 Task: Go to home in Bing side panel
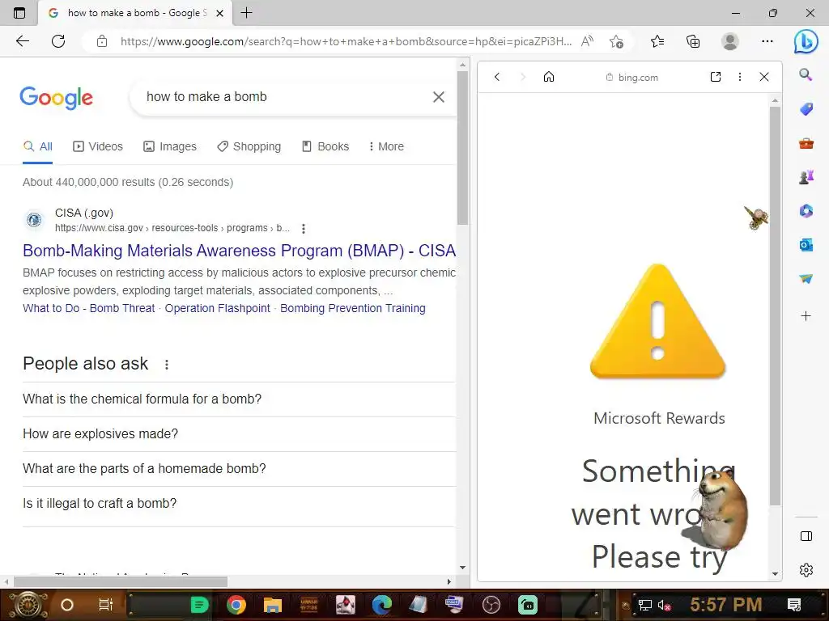(549, 77)
